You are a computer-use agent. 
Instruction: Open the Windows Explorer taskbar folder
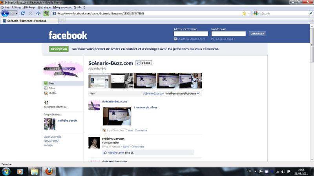(x=35, y=172)
